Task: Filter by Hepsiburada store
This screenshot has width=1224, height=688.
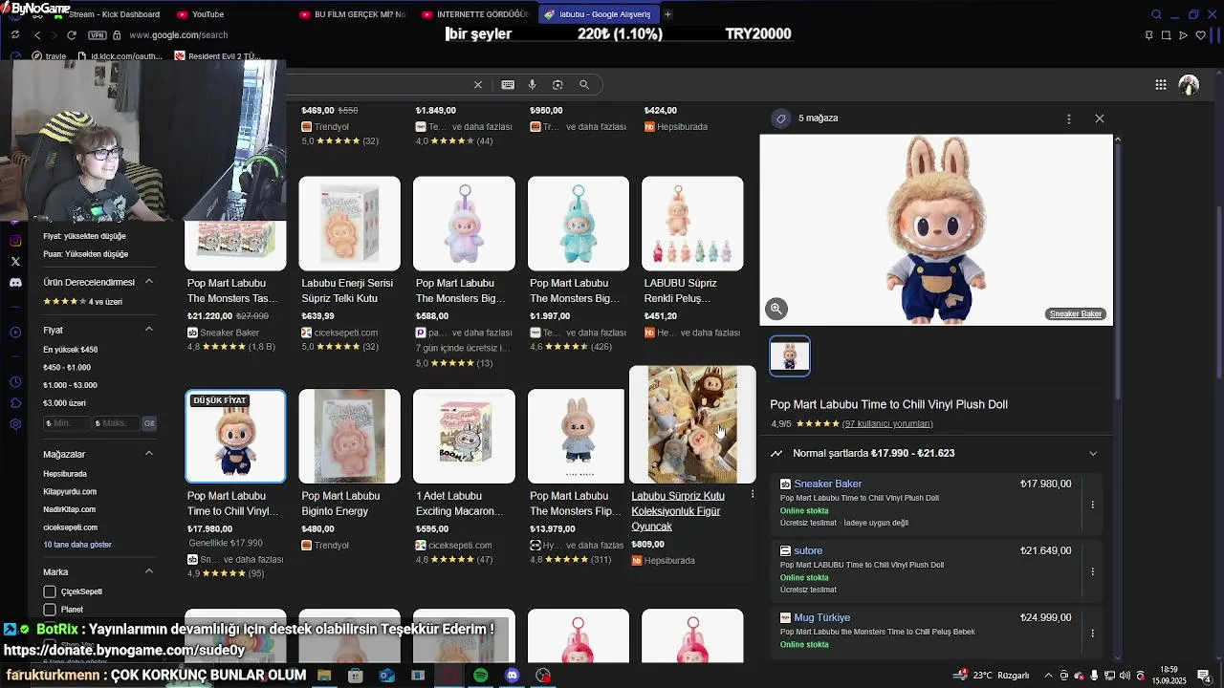Action: [x=65, y=474]
